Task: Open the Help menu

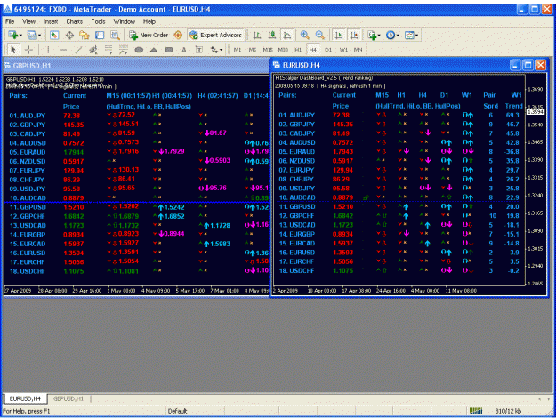Action: point(149,21)
